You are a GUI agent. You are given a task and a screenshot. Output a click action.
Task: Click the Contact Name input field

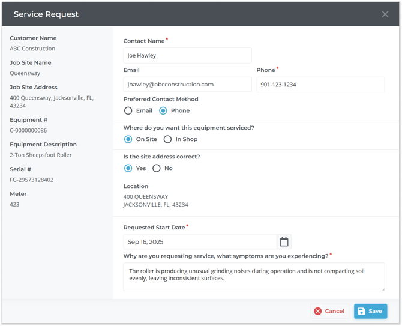pyautogui.click(x=187, y=55)
